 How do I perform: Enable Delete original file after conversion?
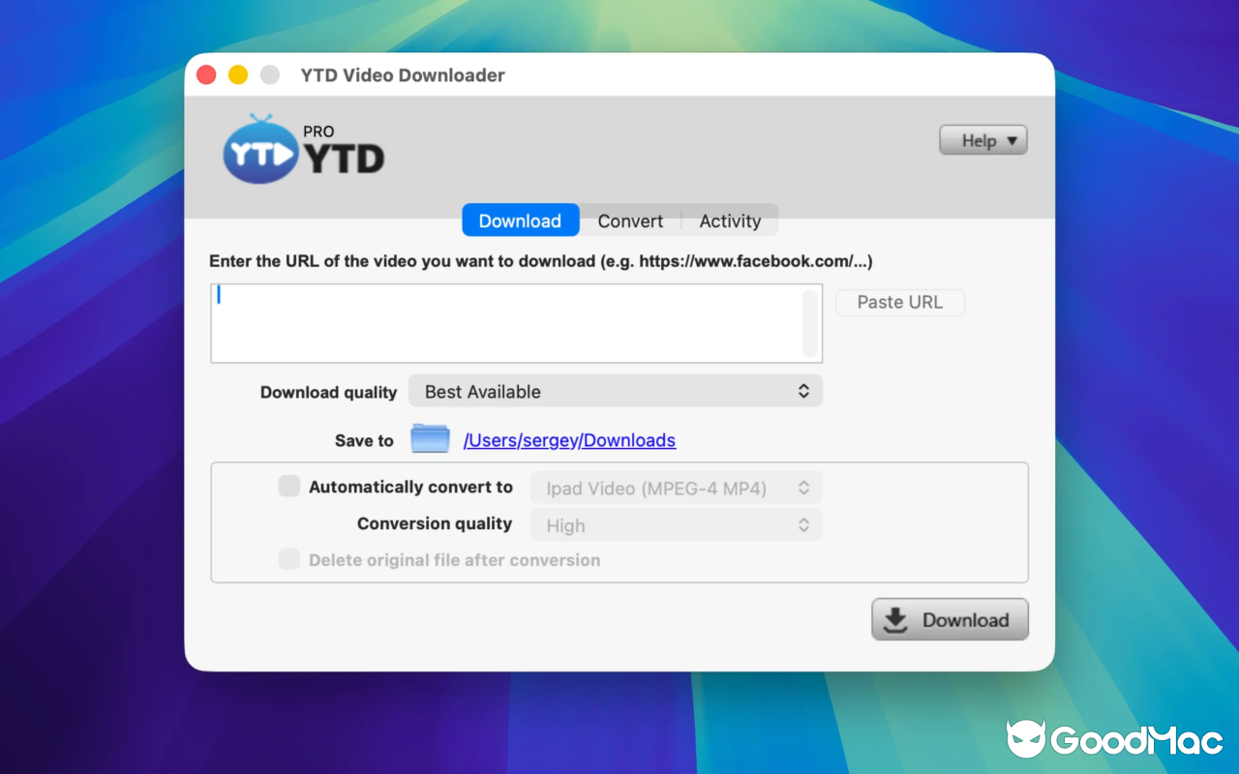288,559
